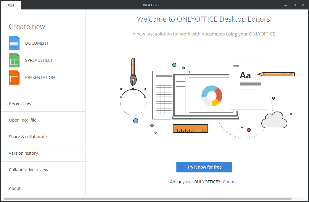Viewport: 309px width, 202px height.
Task: Create a new DOCUMENT via its label
Action: (x=37, y=43)
